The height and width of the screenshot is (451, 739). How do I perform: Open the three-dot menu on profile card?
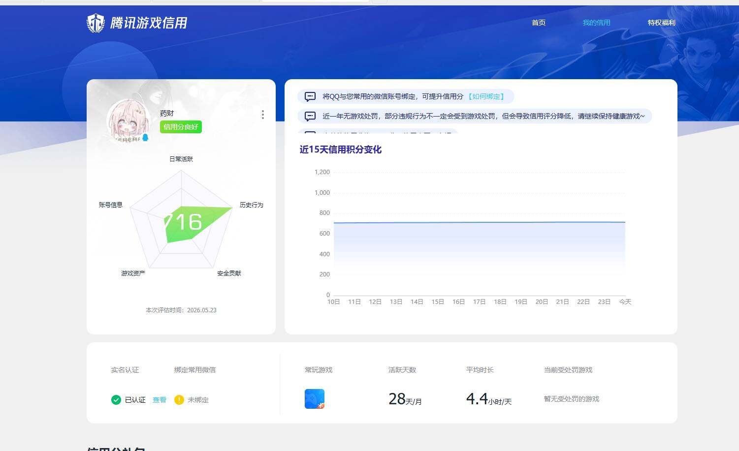[263, 115]
